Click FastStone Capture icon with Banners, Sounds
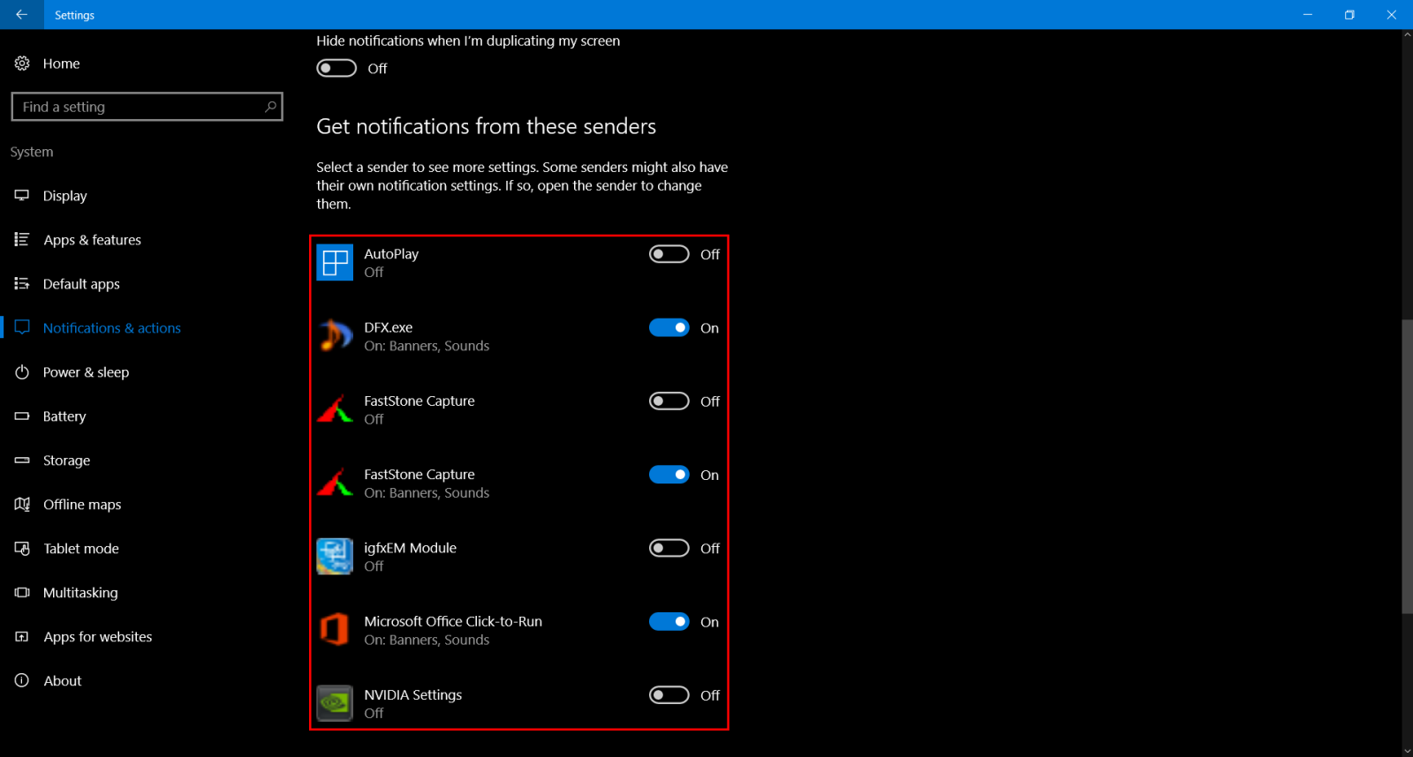 335,483
